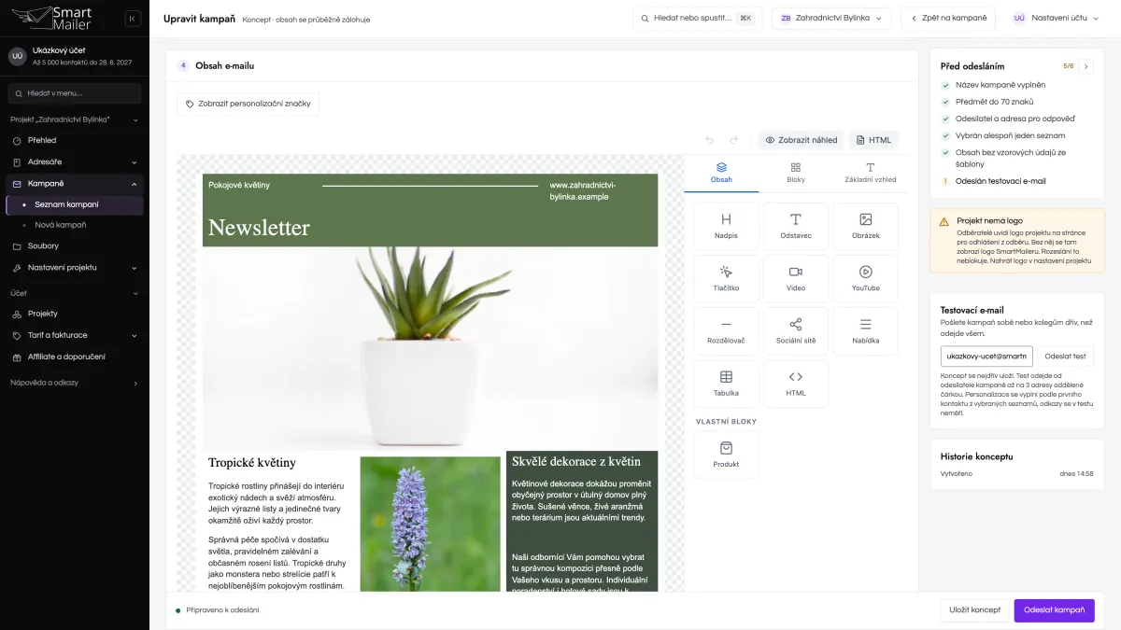Expand the Před odesláním checklist arrow
This screenshot has height=630, width=1121.
click(x=1086, y=66)
